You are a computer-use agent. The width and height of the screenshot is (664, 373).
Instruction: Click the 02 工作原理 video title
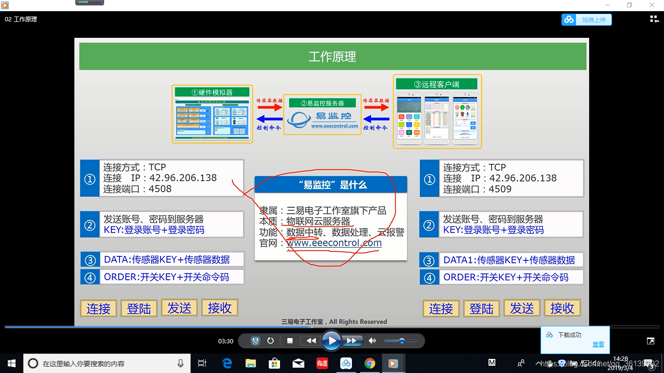click(21, 19)
